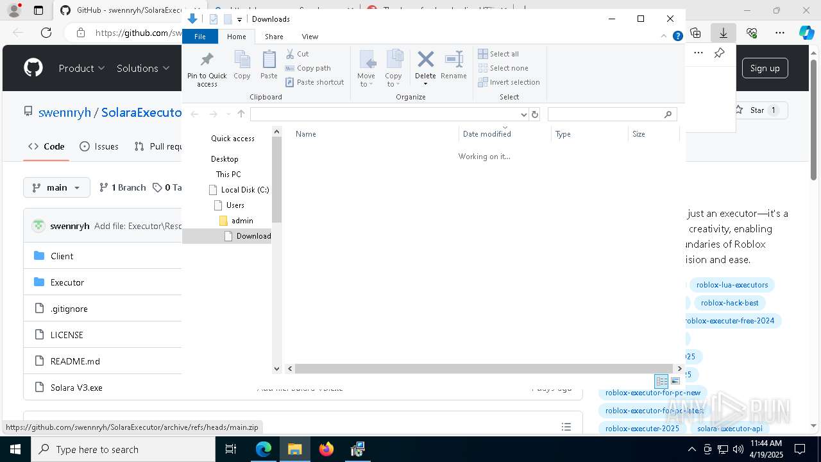The image size is (821, 462).
Task: Open Firefox from the taskbar
Action: (x=326, y=450)
